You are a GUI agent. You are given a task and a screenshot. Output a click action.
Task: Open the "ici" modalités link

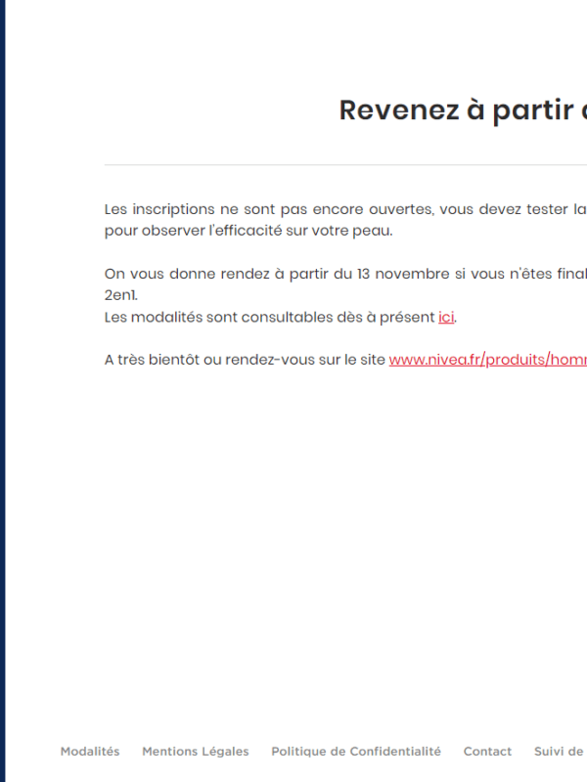(446, 317)
